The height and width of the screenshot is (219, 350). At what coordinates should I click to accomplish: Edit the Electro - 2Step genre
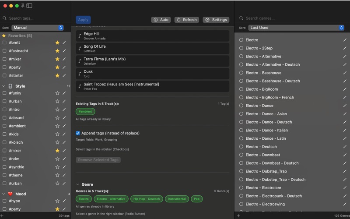point(345,48)
